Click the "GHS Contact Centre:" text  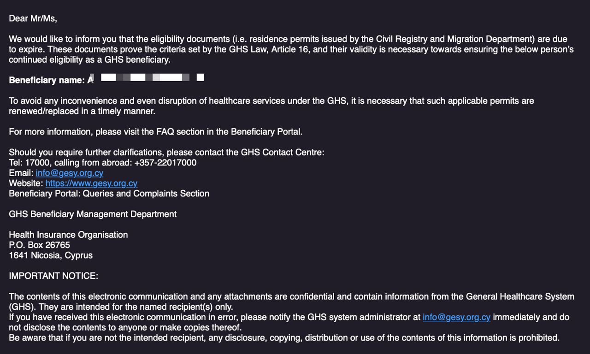tap(283, 152)
